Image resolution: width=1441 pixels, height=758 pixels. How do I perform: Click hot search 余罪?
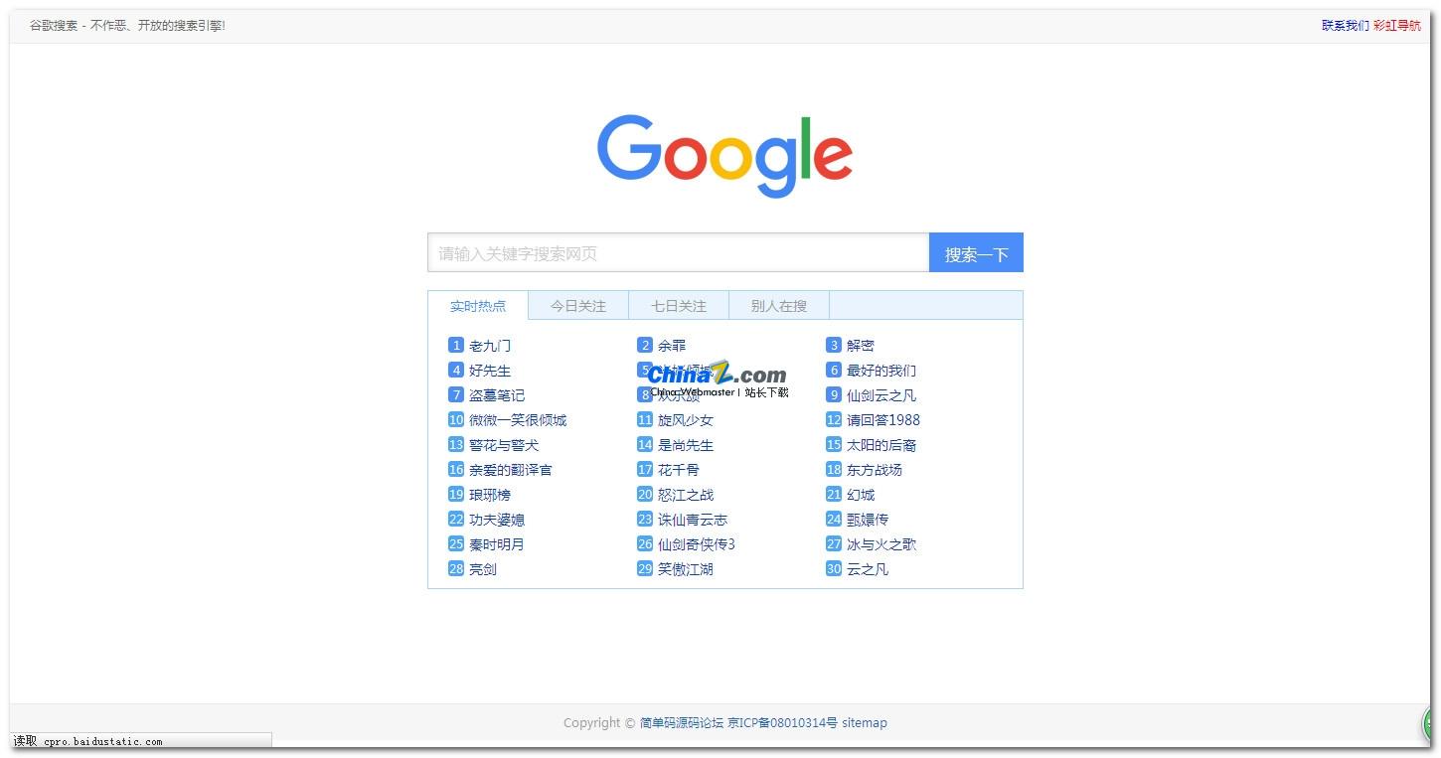672,346
